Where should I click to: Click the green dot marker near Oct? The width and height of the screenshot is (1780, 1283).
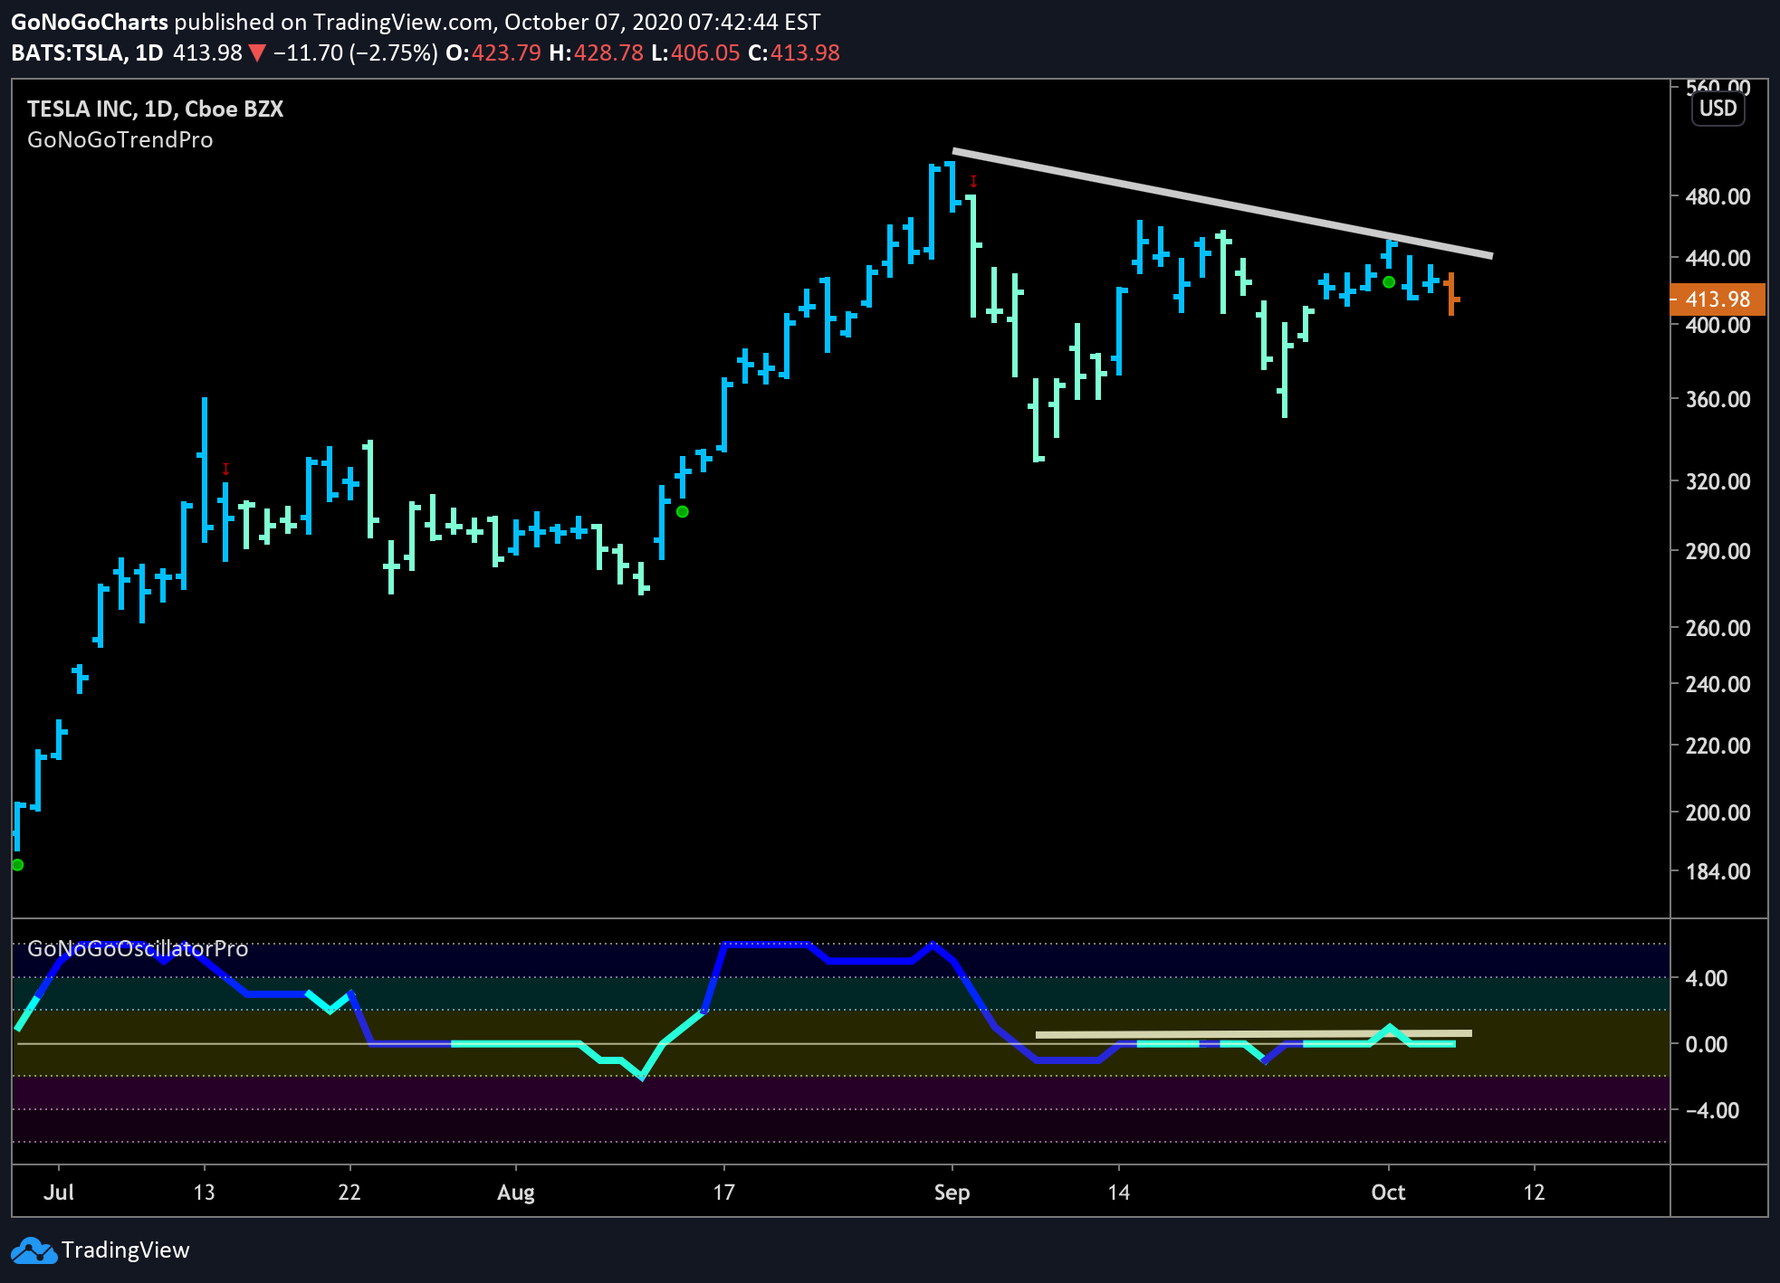coord(1388,282)
